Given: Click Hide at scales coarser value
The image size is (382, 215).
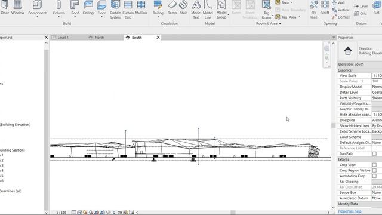Looking at the screenshot, I should (377, 115).
